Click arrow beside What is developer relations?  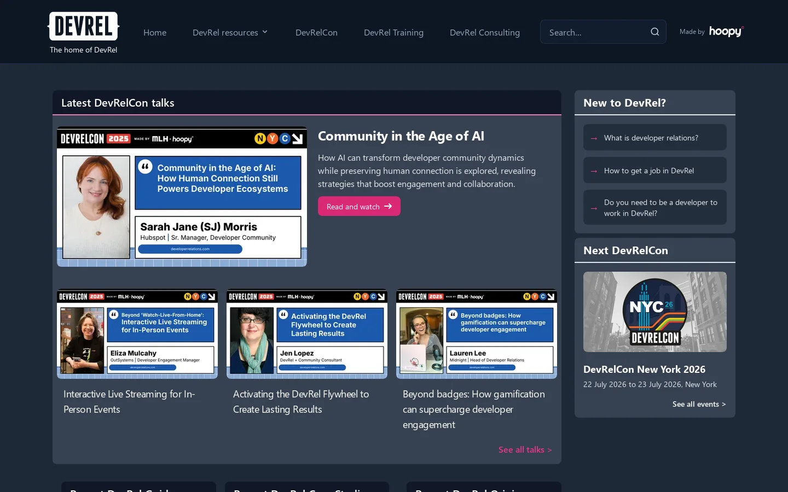594,138
